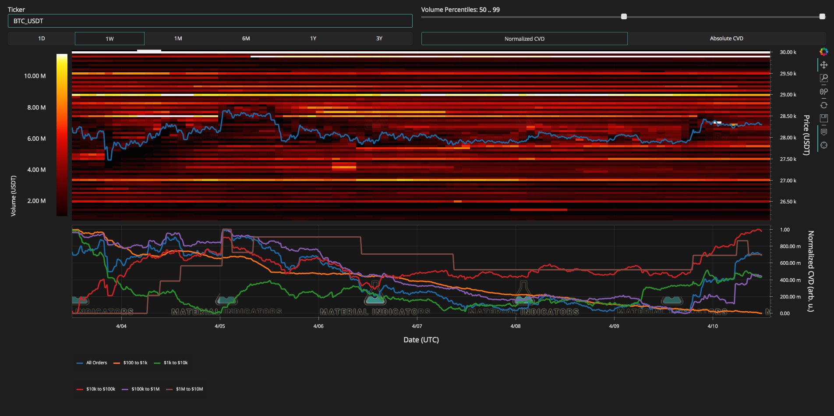Image resolution: width=834 pixels, height=416 pixels.
Task: Select the Pan tool in the chart toolbar
Action: [824, 64]
